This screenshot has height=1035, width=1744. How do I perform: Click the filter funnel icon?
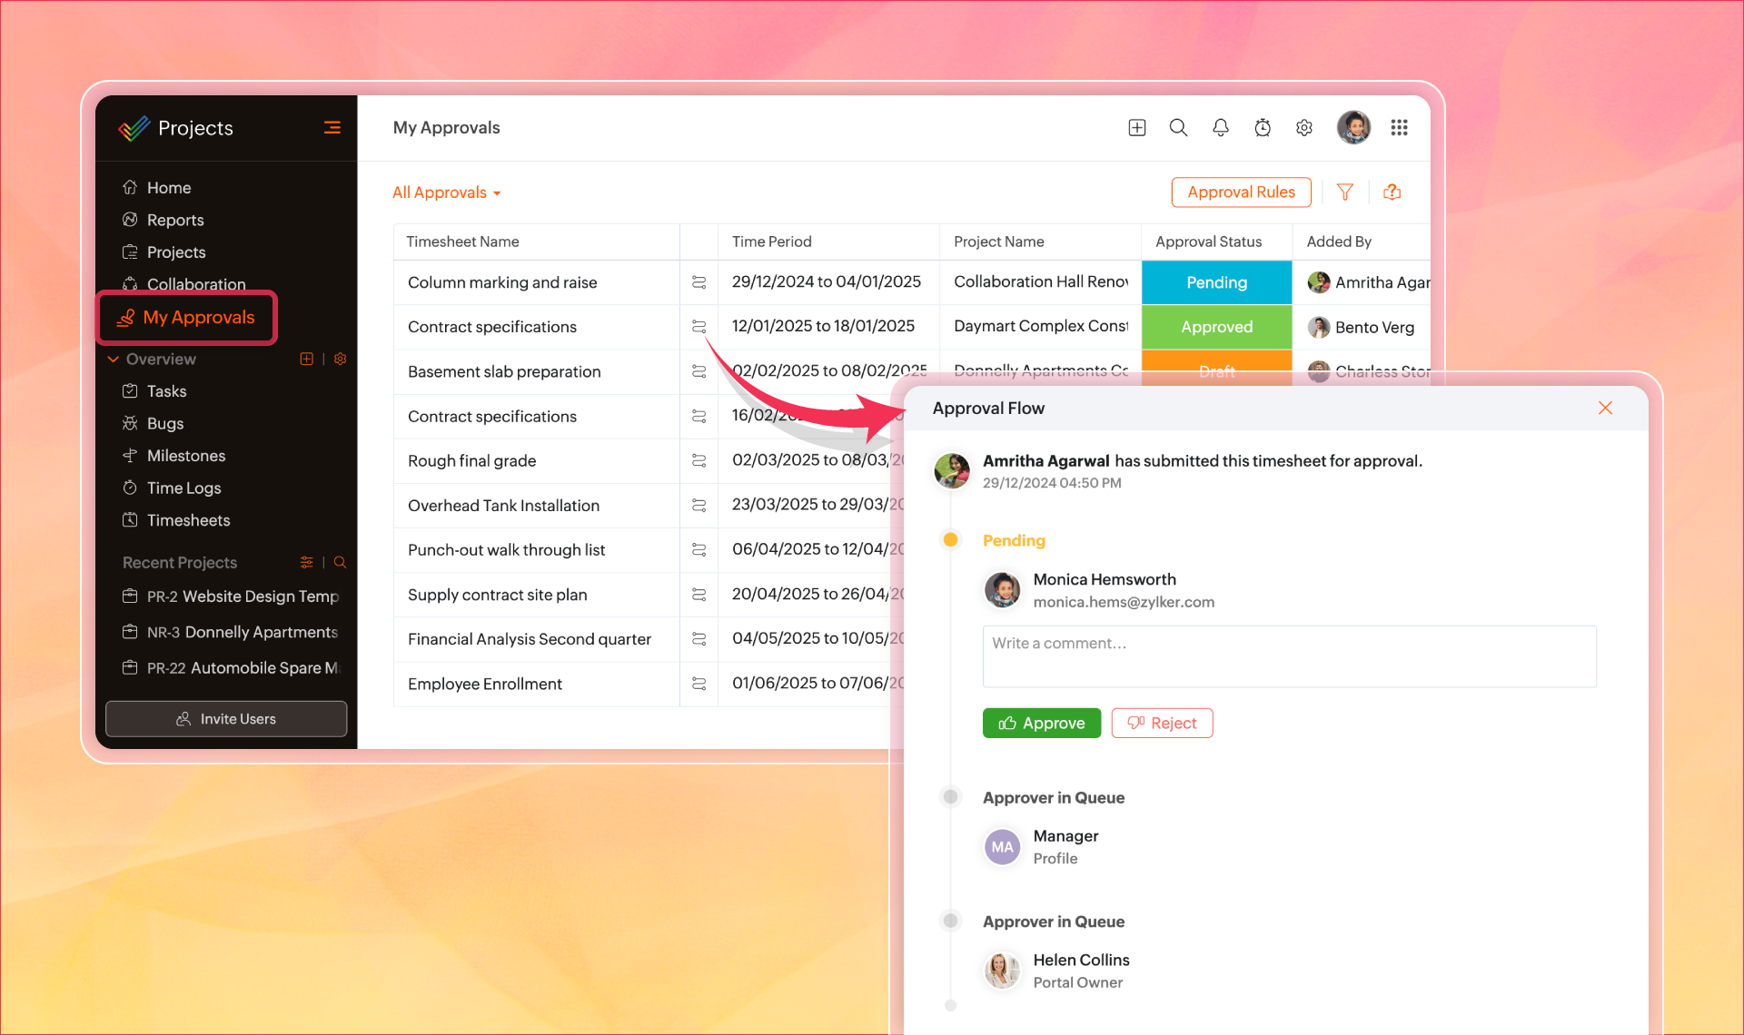[x=1345, y=192]
